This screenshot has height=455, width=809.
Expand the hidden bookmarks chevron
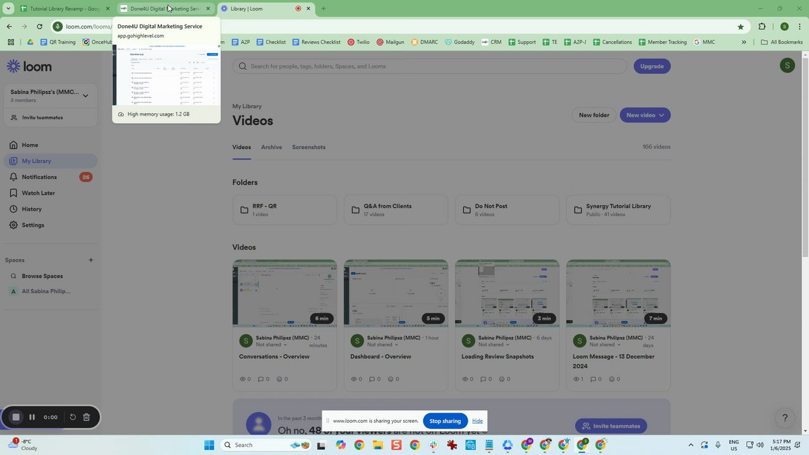[744, 42]
